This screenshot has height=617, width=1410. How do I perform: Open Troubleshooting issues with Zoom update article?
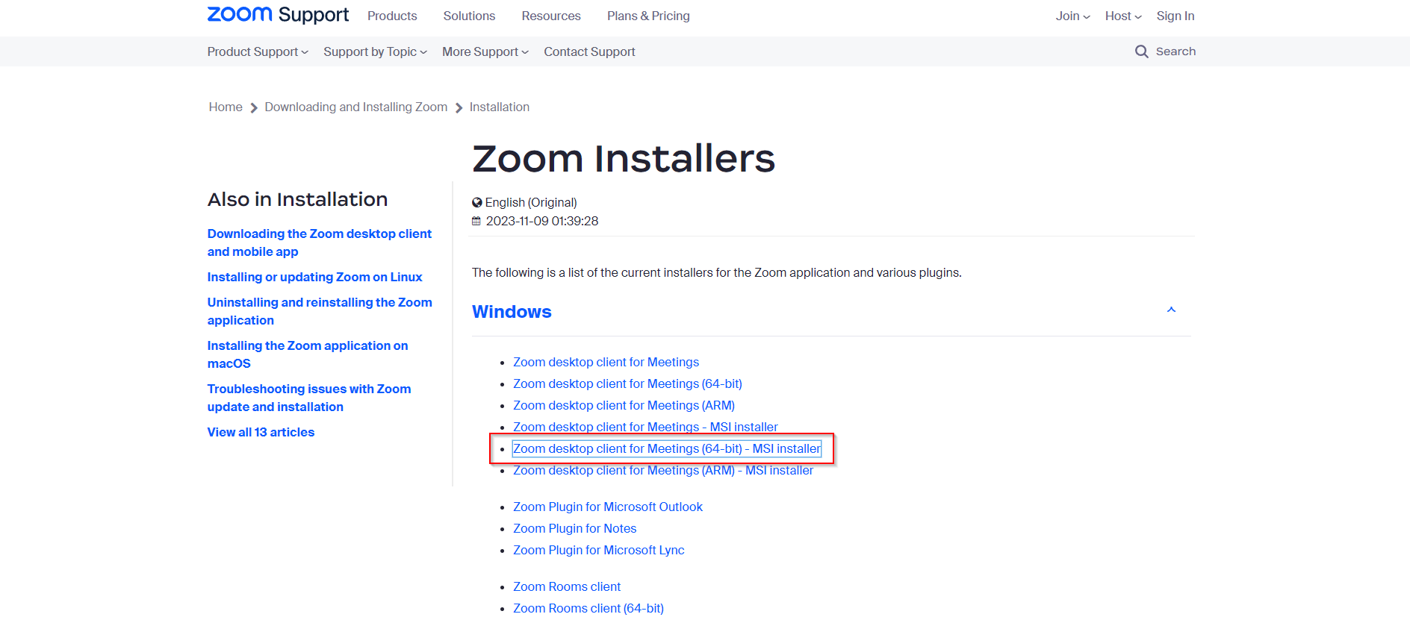[309, 398]
